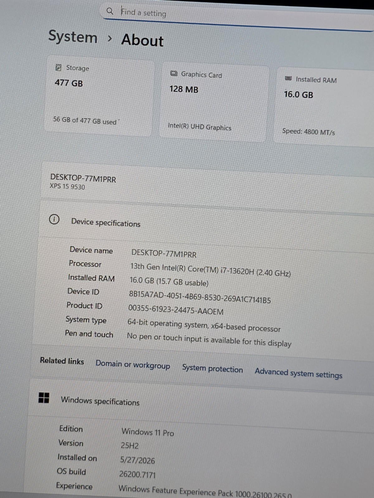Select the i7-13620H processor value
Screen dimensions: 374x498
click(210, 270)
